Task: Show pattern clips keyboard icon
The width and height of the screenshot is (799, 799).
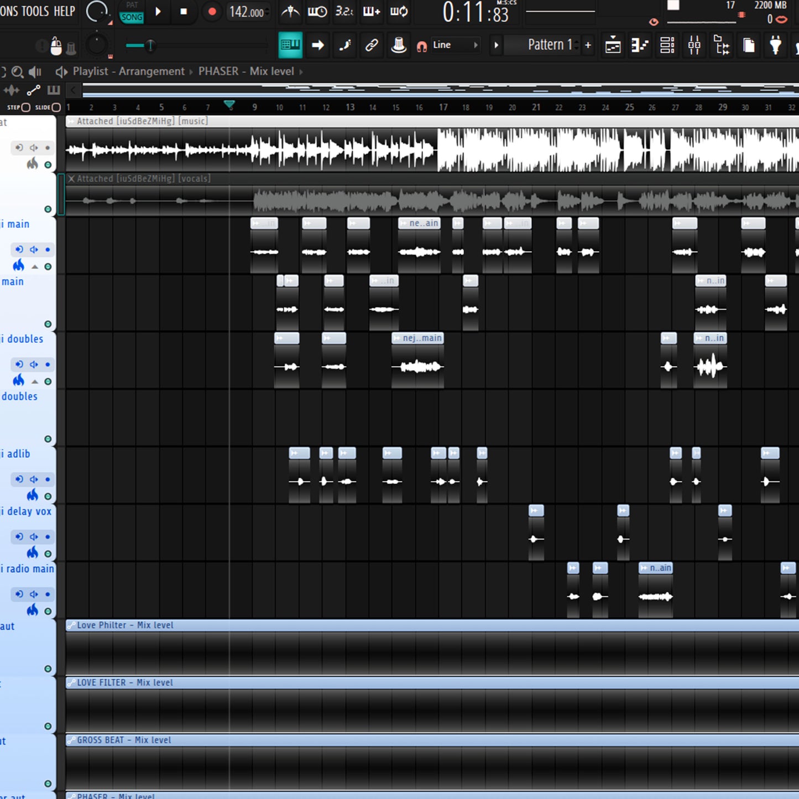Action: tap(54, 90)
